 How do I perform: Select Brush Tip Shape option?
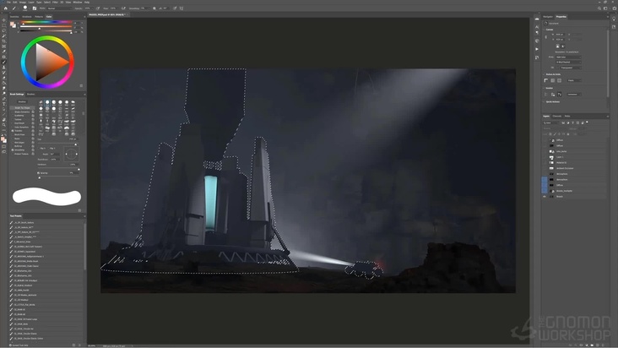(23, 107)
